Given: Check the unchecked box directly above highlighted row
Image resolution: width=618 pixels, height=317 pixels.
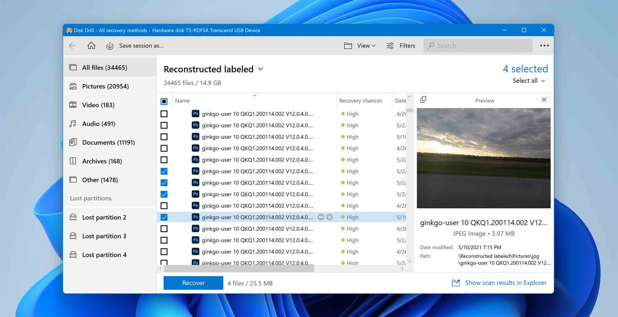Looking at the screenshot, I should click(164, 206).
